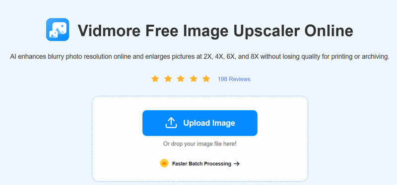Click the blue Upload Image button

tap(200, 123)
